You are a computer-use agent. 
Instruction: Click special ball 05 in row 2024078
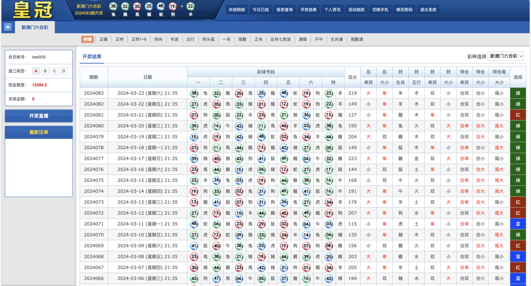329,148
